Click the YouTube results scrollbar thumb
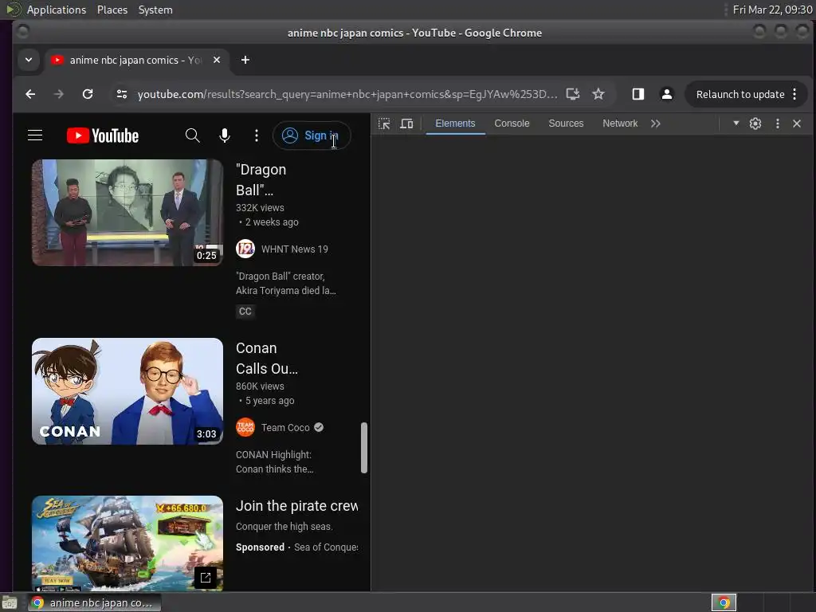This screenshot has height=612, width=816. point(364,448)
